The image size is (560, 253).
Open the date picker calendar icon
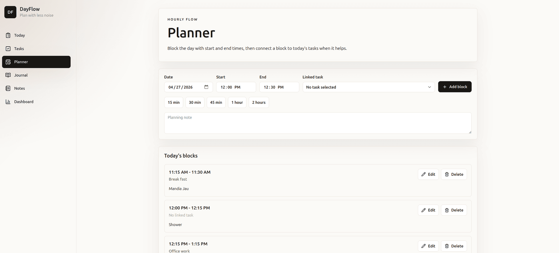click(206, 87)
